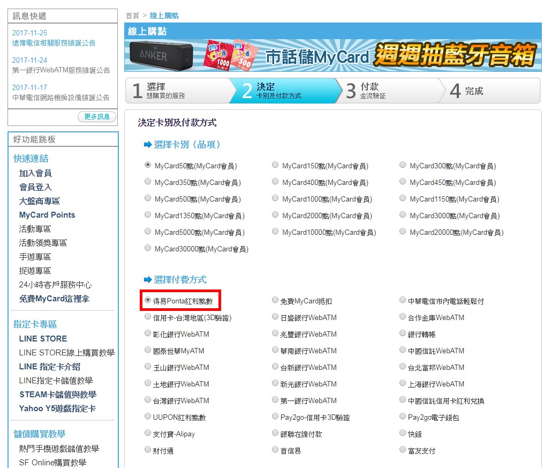
Task: Choose Pay2go電子錢包 payment method
Action: pos(403,416)
